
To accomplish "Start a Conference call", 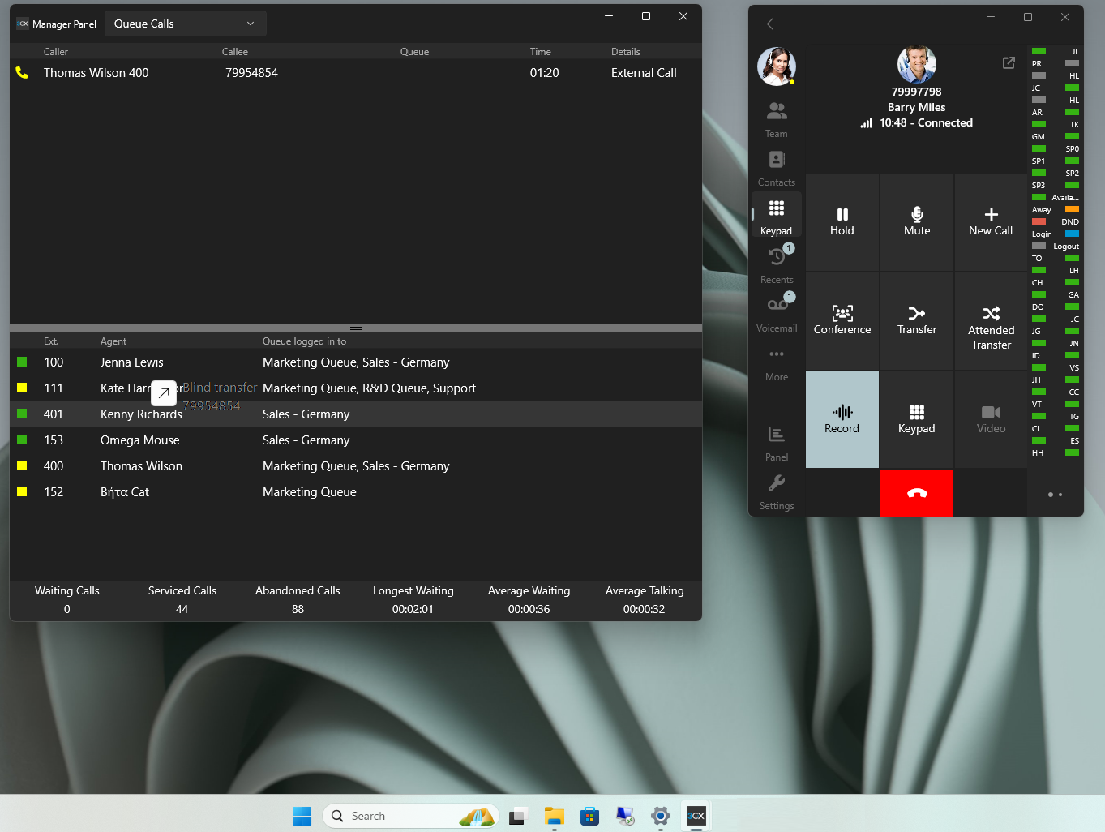I will pyautogui.click(x=842, y=320).
